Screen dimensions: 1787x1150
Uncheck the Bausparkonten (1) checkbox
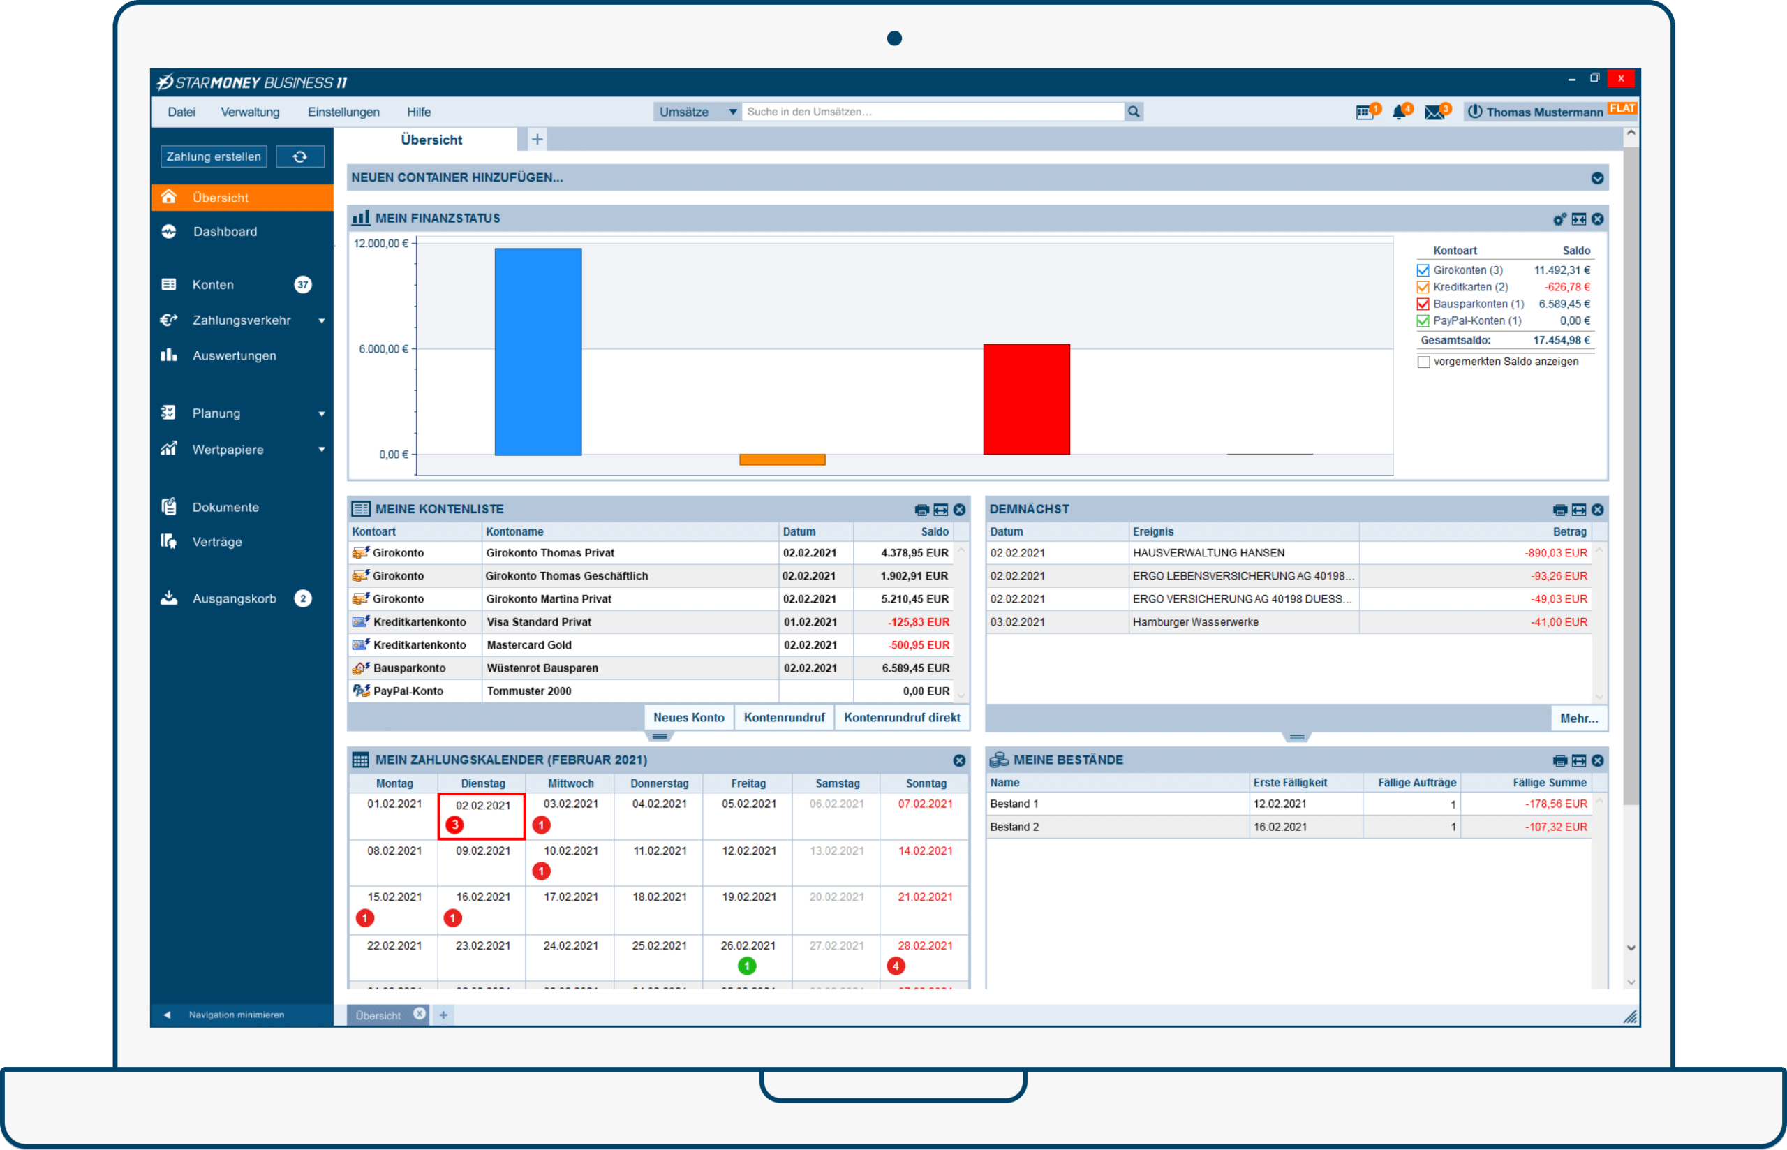(x=1423, y=304)
